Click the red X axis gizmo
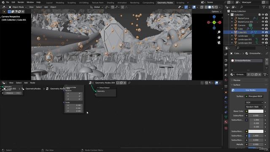270x152 pixels. click(220, 22)
